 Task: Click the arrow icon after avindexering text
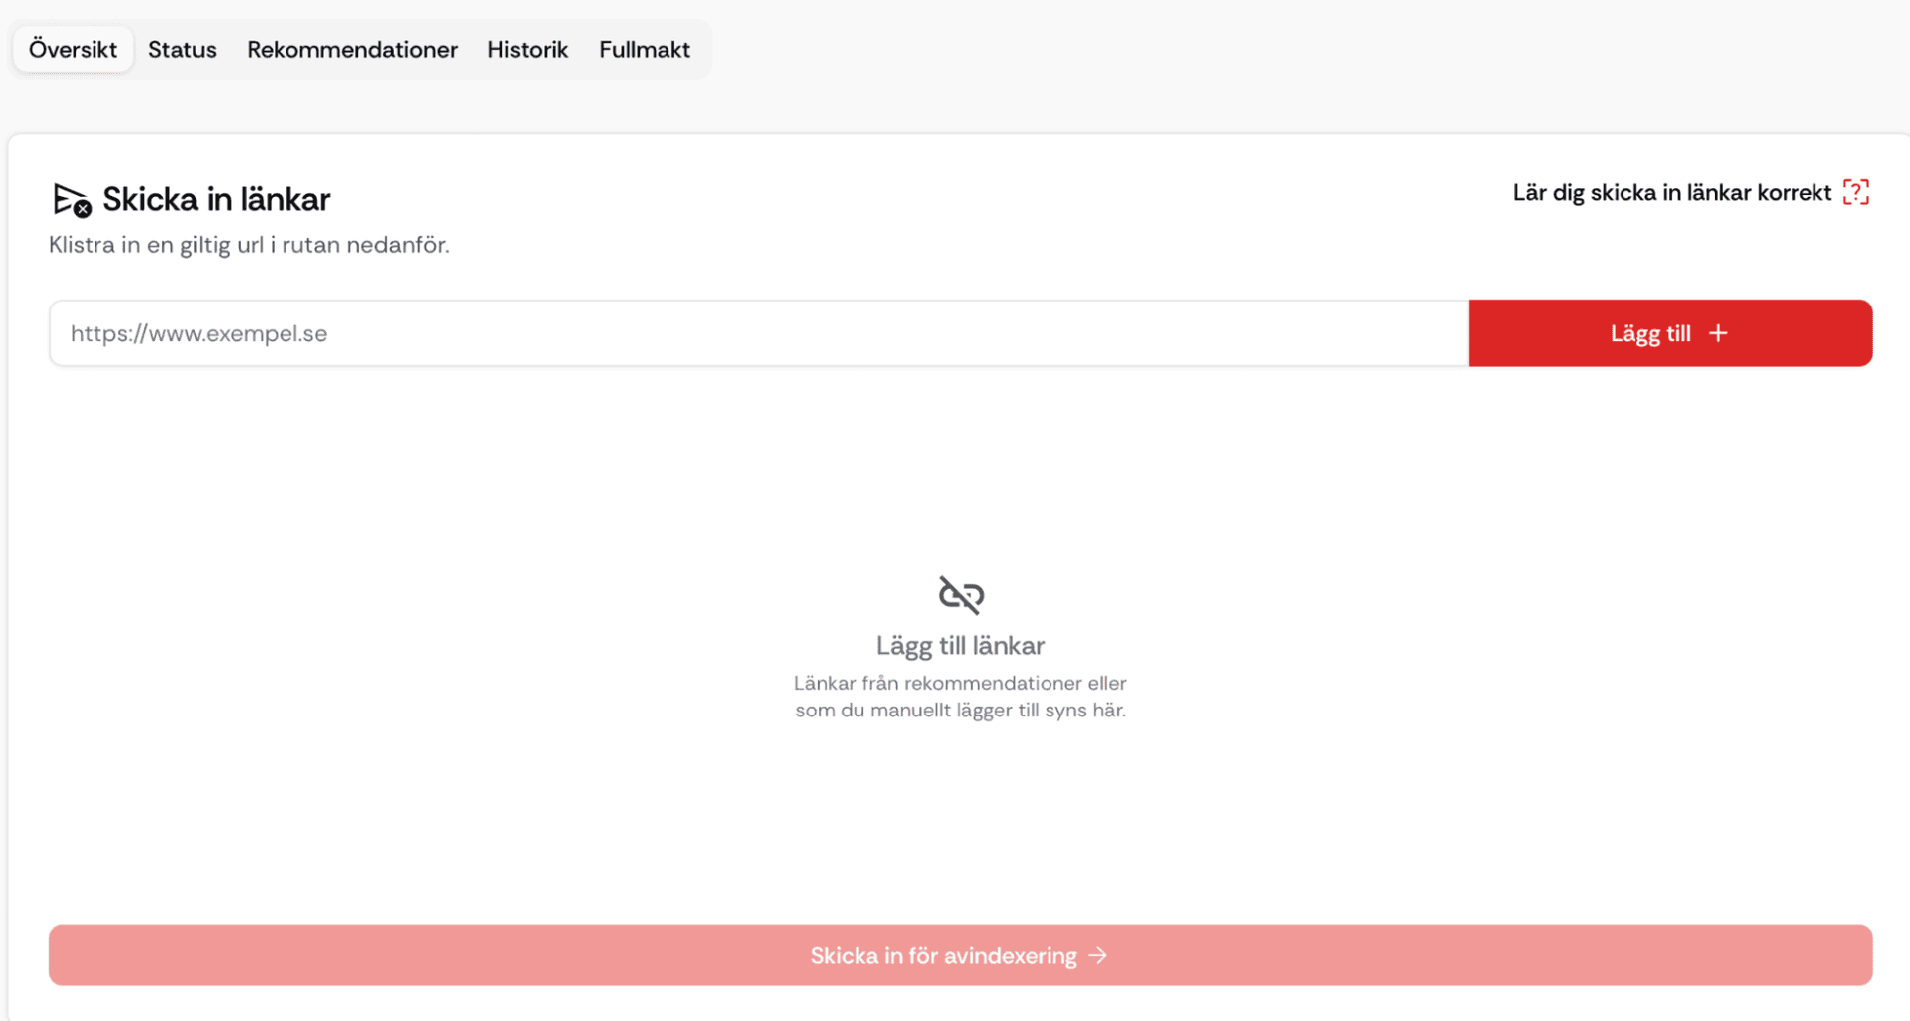click(1098, 956)
